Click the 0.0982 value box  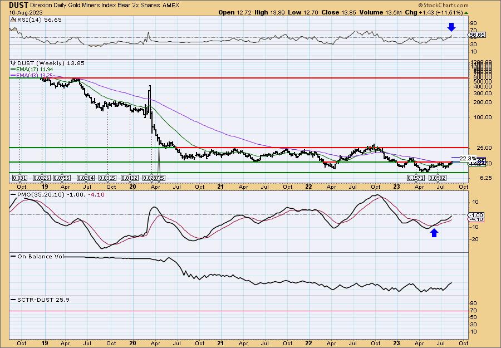click(x=437, y=178)
